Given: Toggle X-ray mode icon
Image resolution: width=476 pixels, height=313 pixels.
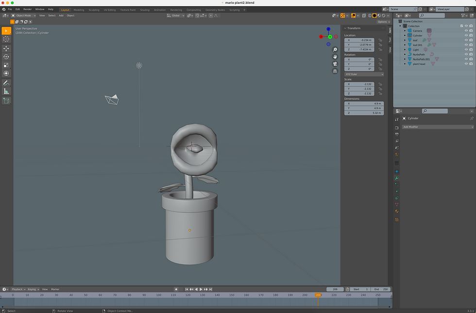Looking at the screenshot, I should pos(364,16).
